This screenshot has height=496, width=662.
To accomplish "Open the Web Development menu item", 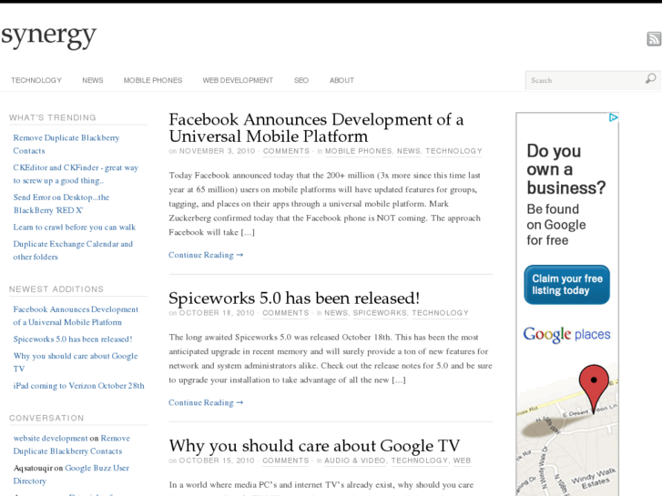I will [238, 80].
